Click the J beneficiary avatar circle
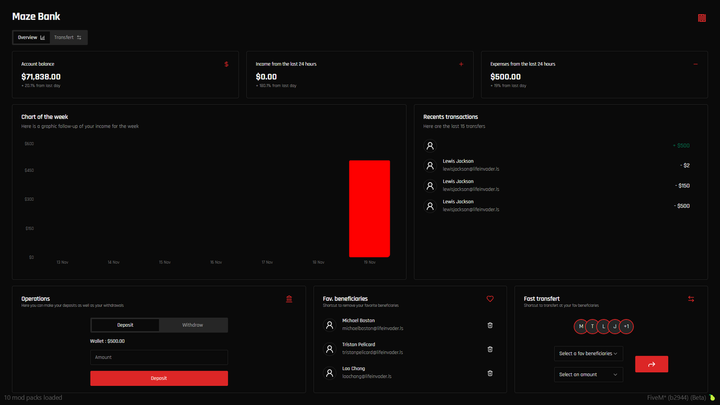 point(615,327)
